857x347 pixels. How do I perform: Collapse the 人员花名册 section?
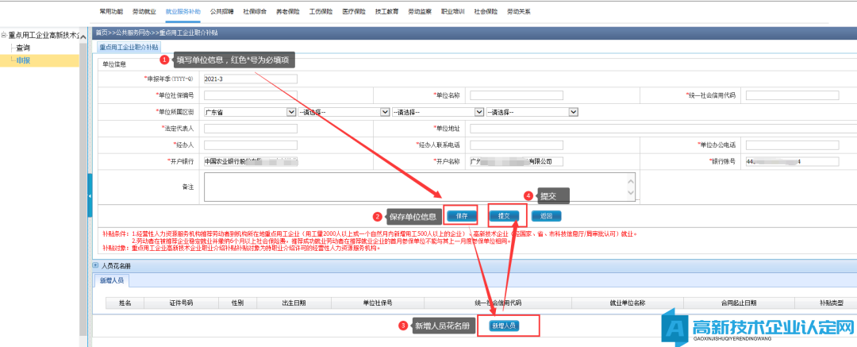96,265
